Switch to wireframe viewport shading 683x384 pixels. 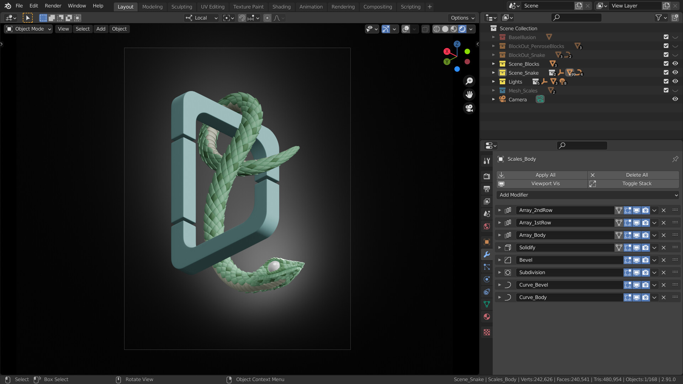436,29
